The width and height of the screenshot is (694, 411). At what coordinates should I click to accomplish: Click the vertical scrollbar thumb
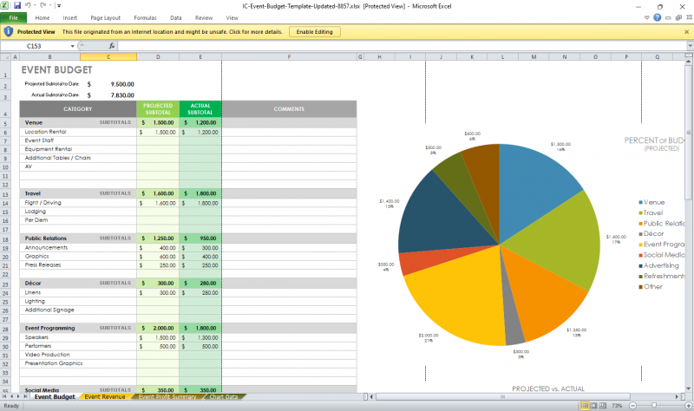pyautogui.click(x=688, y=133)
